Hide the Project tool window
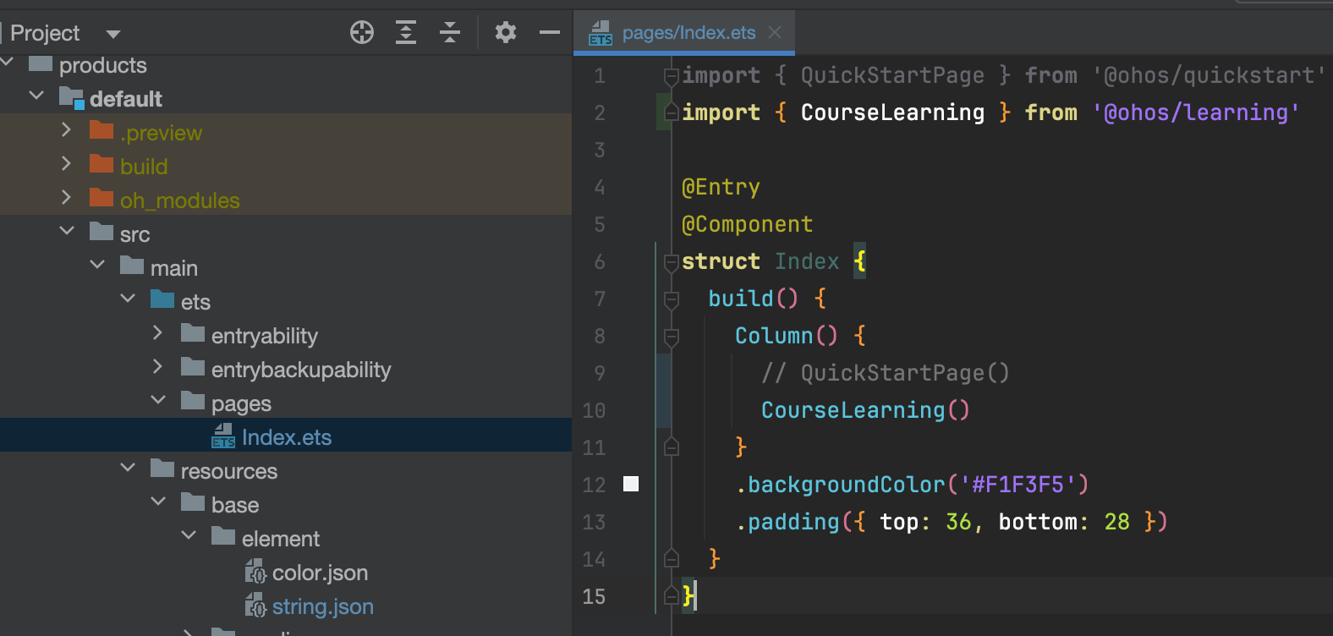The height and width of the screenshot is (636, 1333). click(550, 33)
